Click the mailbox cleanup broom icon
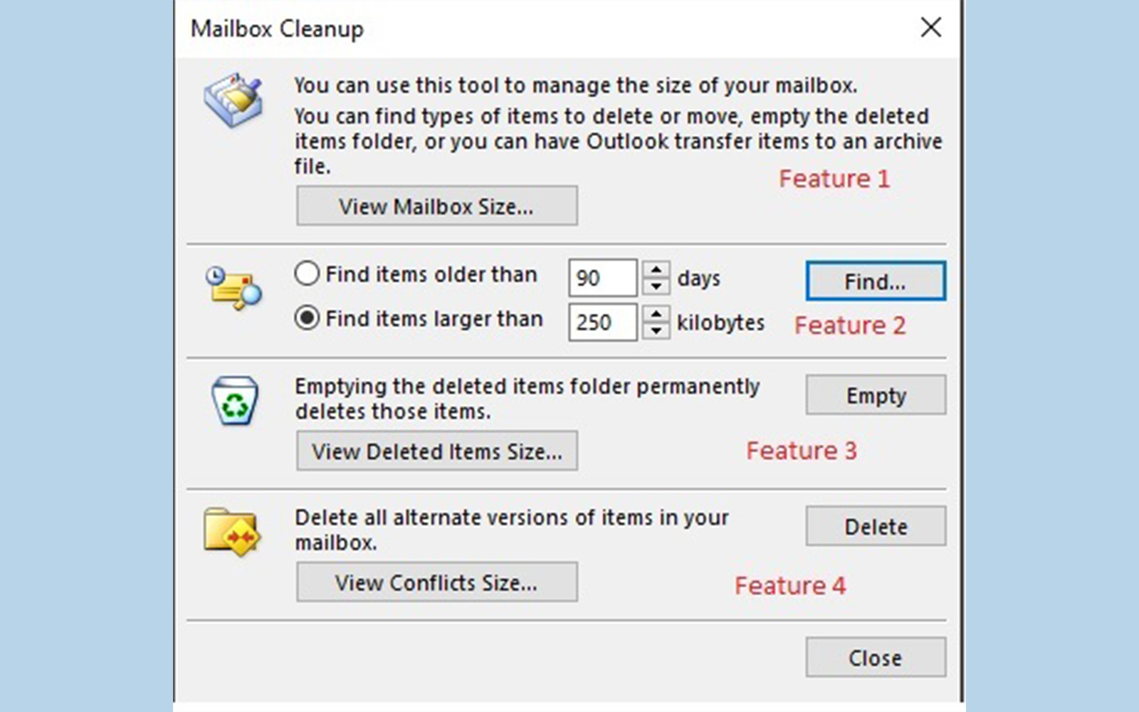Viewport: 1139px width, 712px height. [x=233, y=100]
